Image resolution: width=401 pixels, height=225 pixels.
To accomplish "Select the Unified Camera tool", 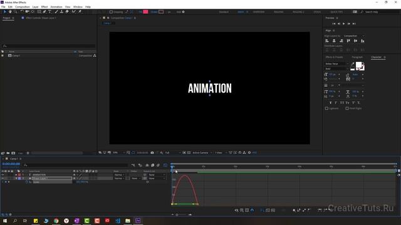I will [27, 12].
